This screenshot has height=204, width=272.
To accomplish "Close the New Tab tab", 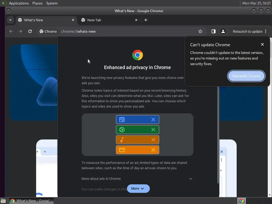I will point(136,20).
